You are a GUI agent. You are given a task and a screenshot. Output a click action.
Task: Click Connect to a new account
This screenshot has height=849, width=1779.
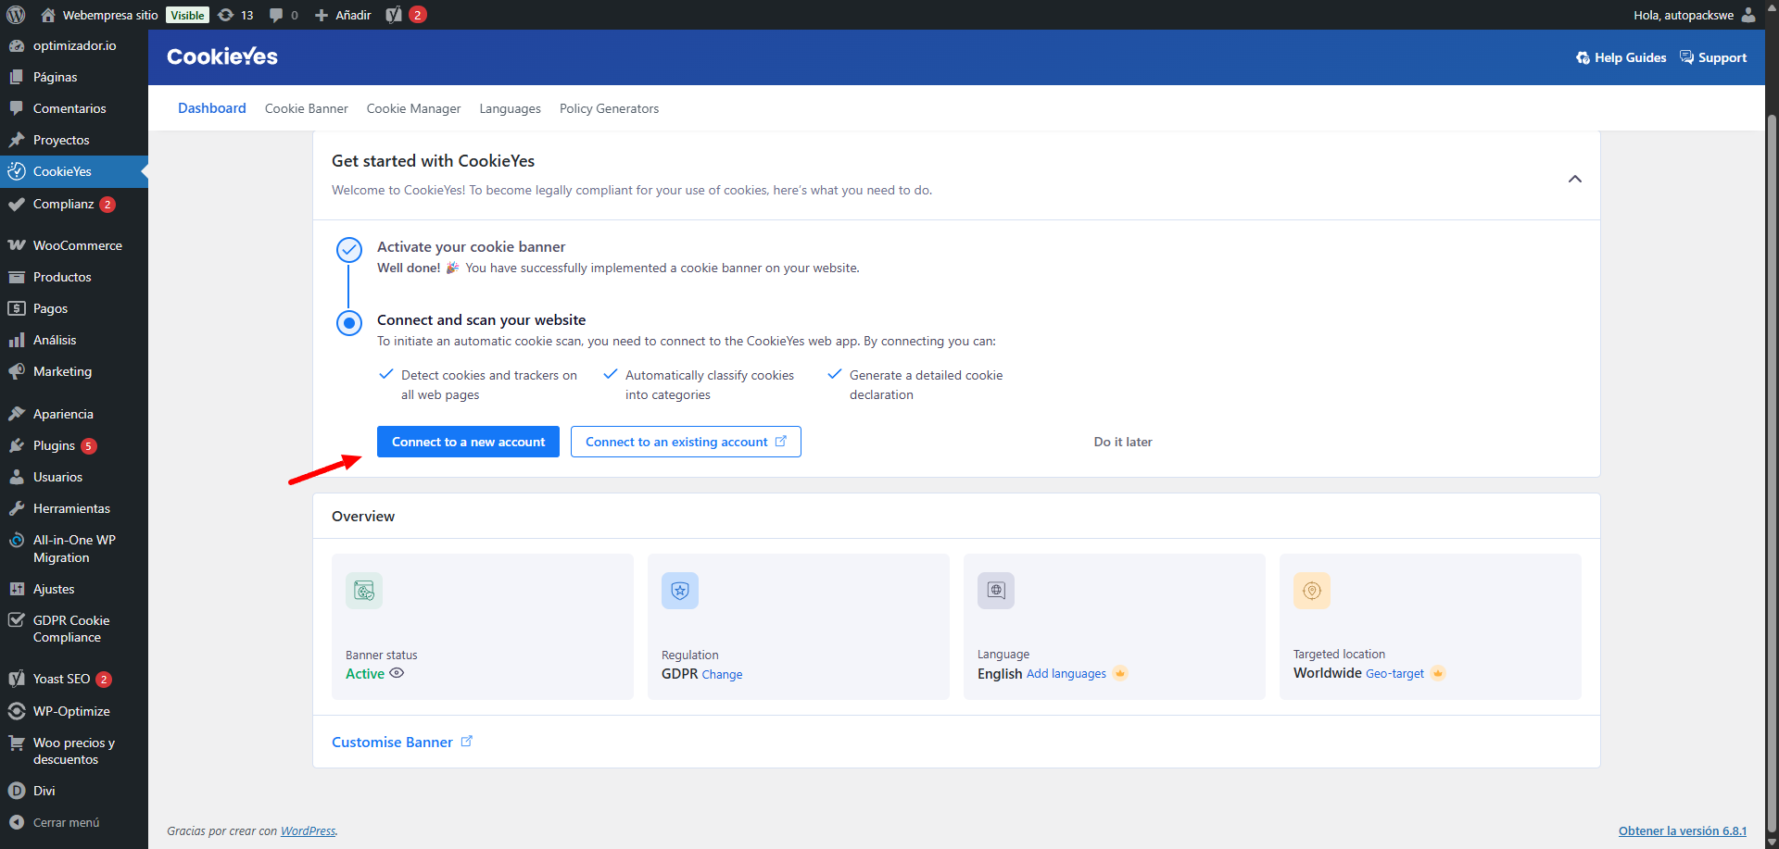click(x=468, y=442)
